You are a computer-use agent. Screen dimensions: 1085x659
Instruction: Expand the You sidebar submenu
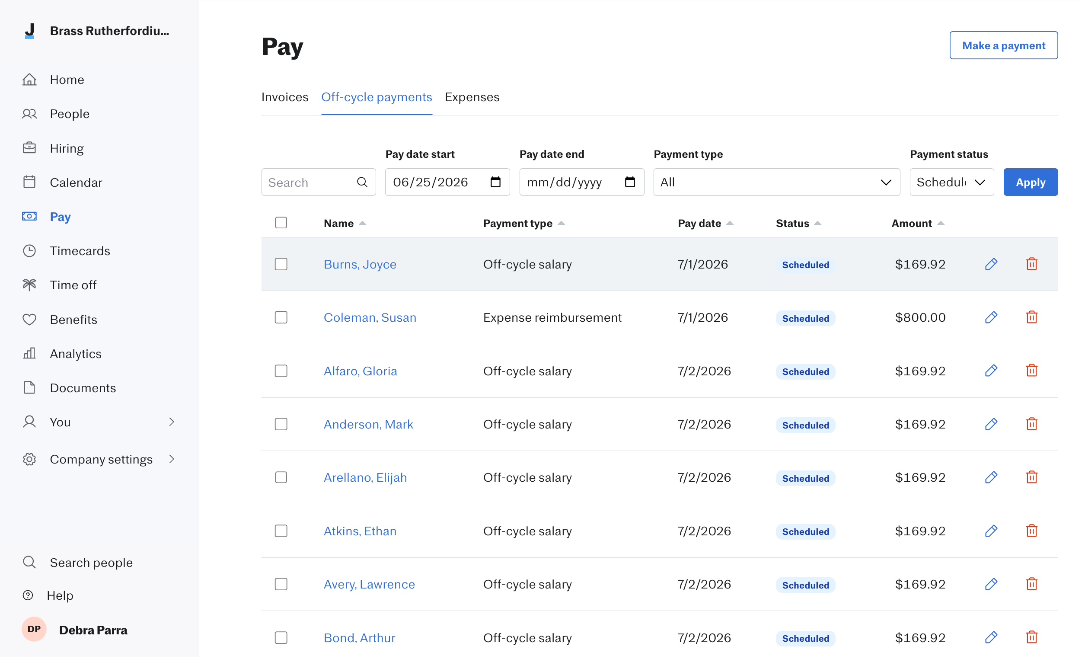click(x=172, y=423)
